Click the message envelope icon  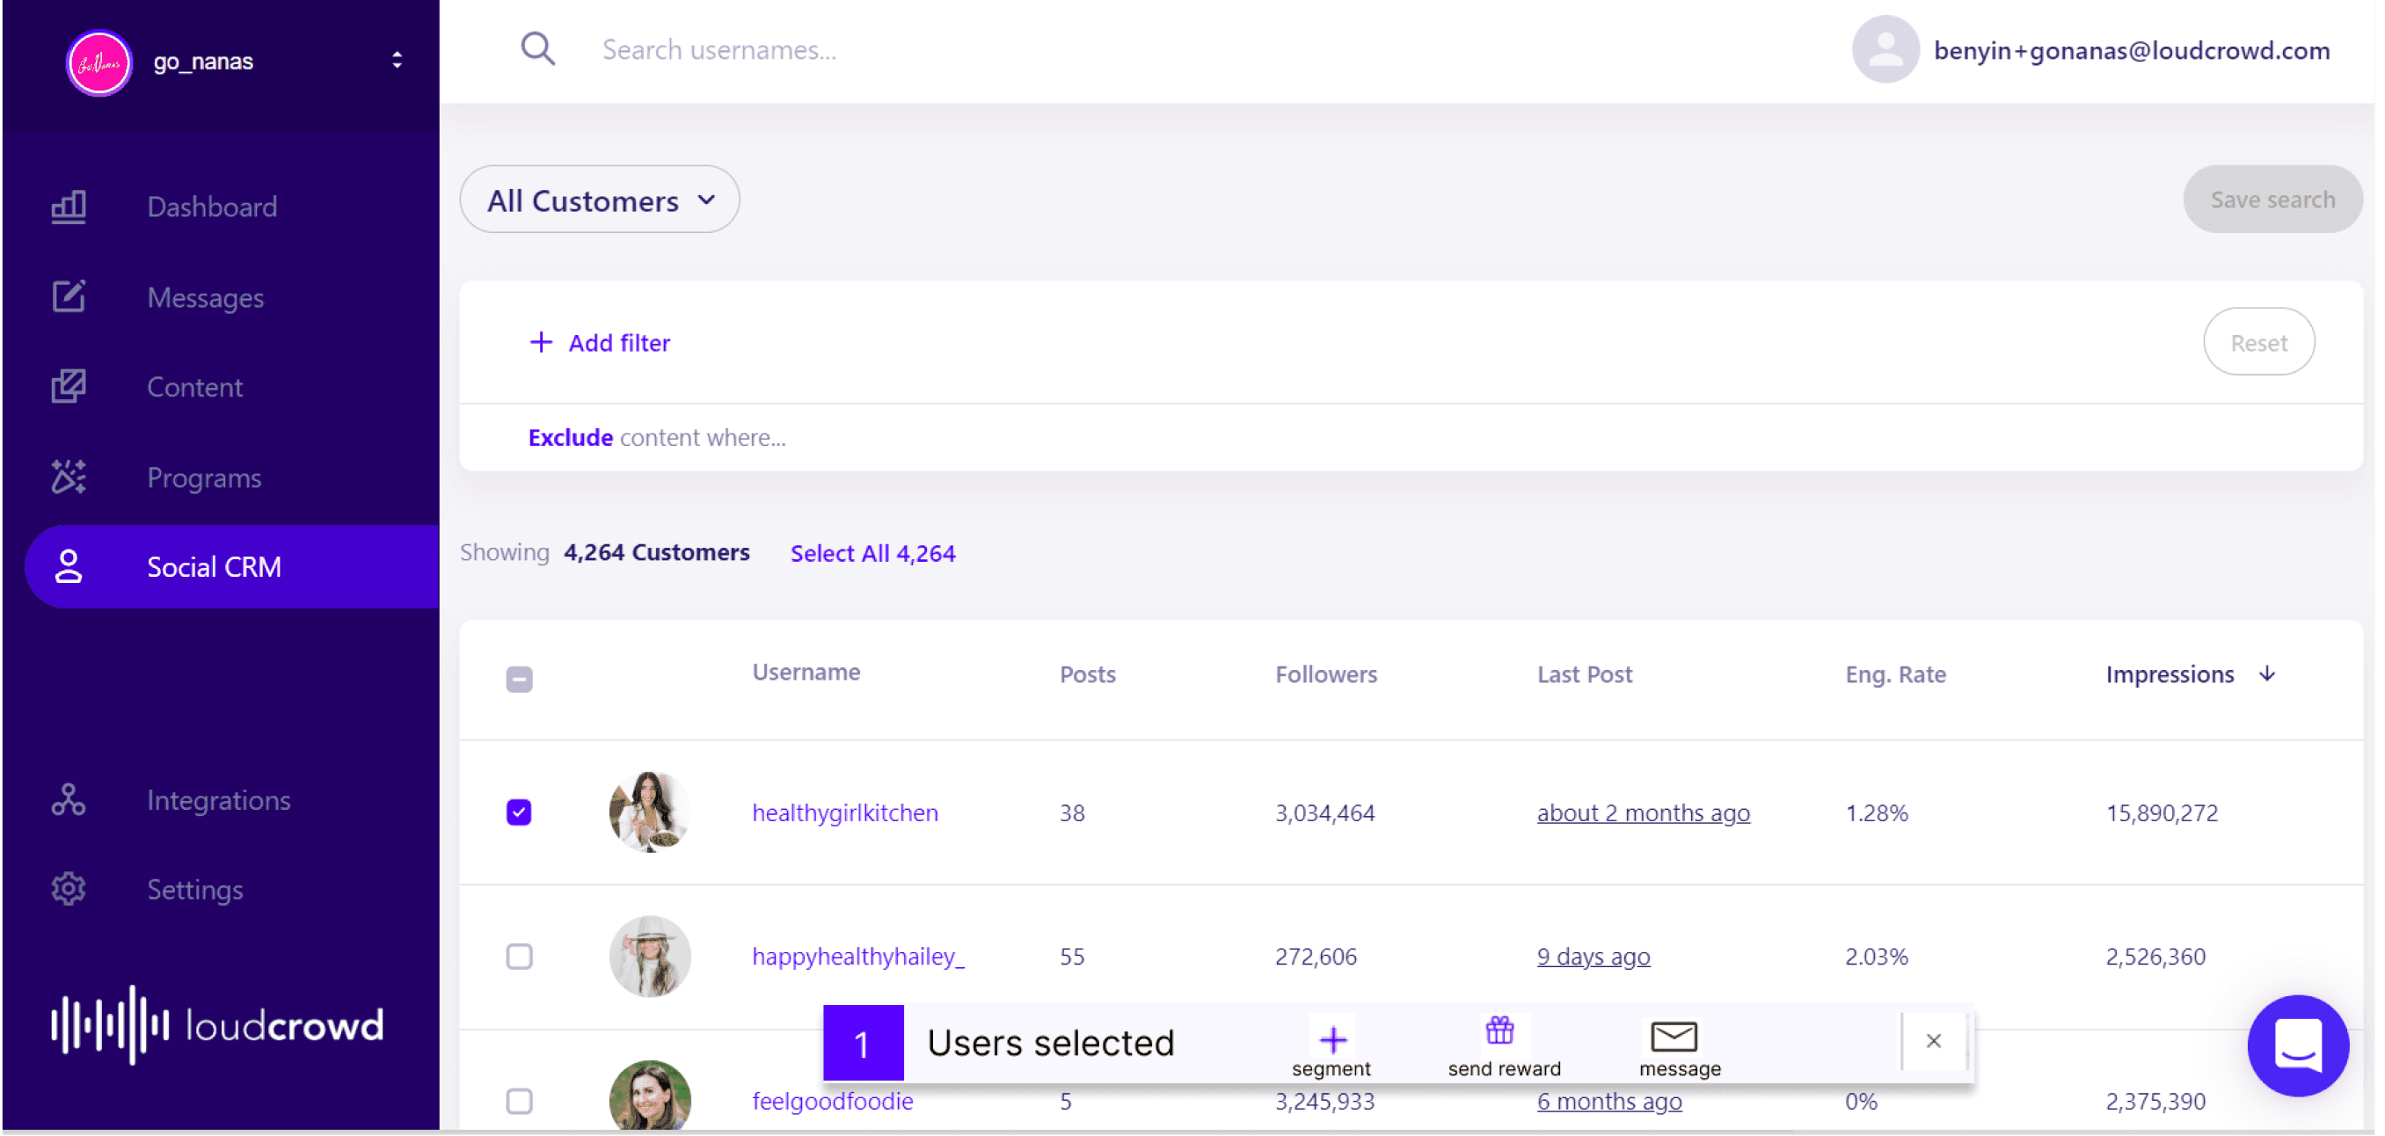(x=1674, y=1036)
